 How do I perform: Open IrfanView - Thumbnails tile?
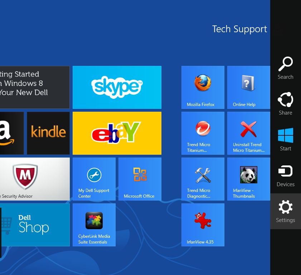[x=249, y=179]
